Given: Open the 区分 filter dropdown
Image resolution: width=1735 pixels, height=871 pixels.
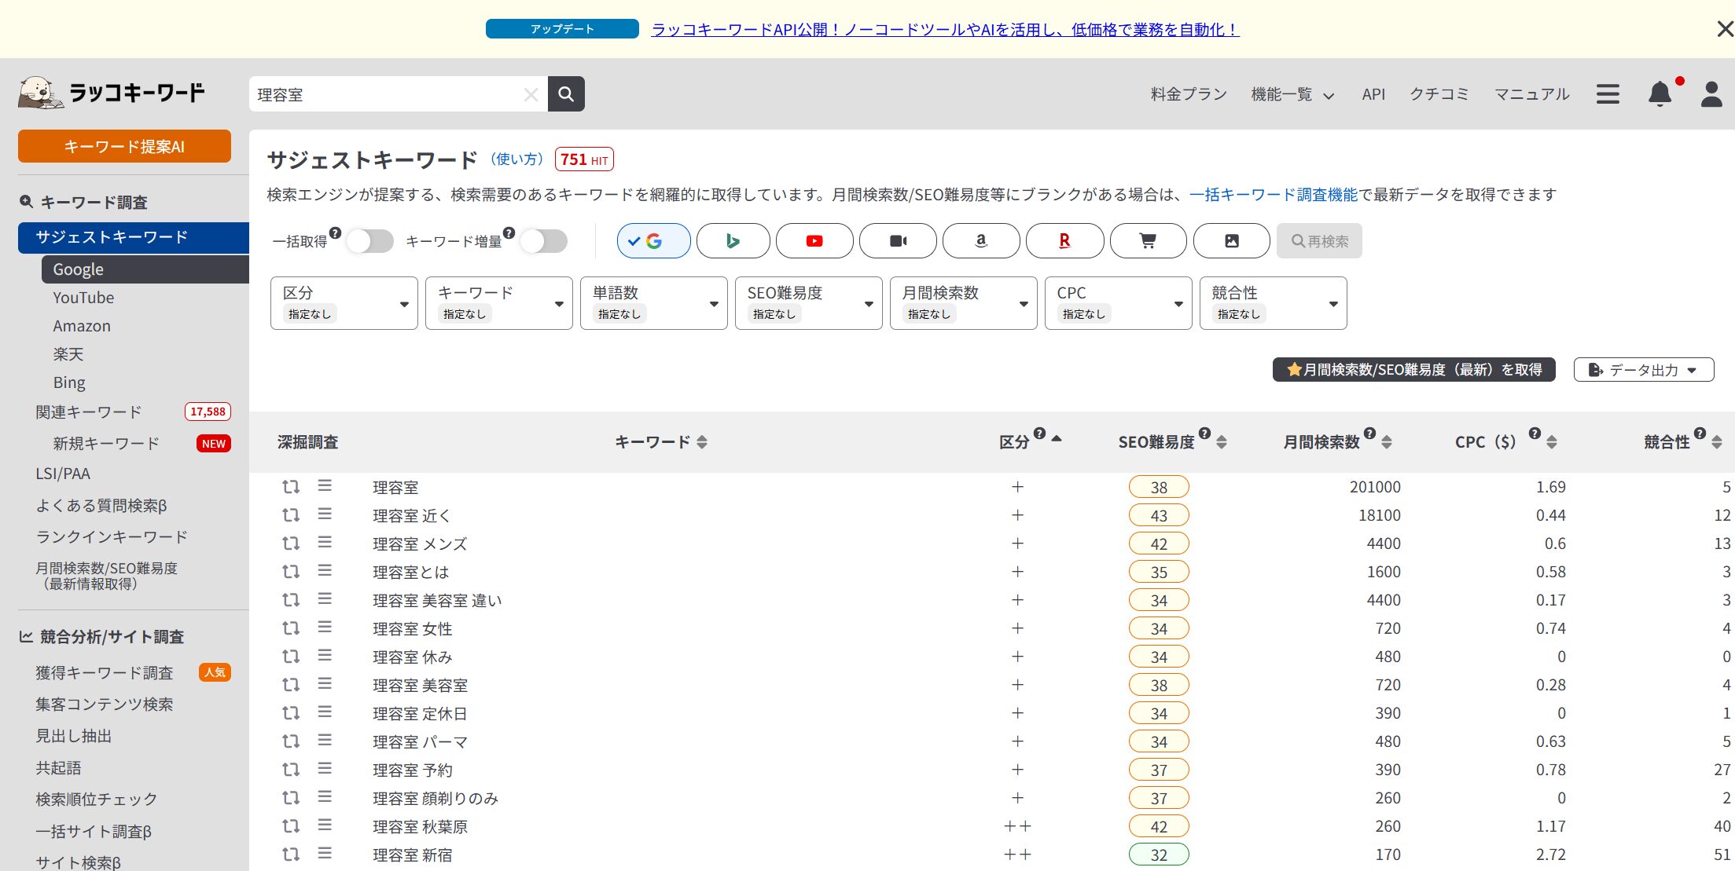Looking at the screenshot, I should (x=344, y=302).
